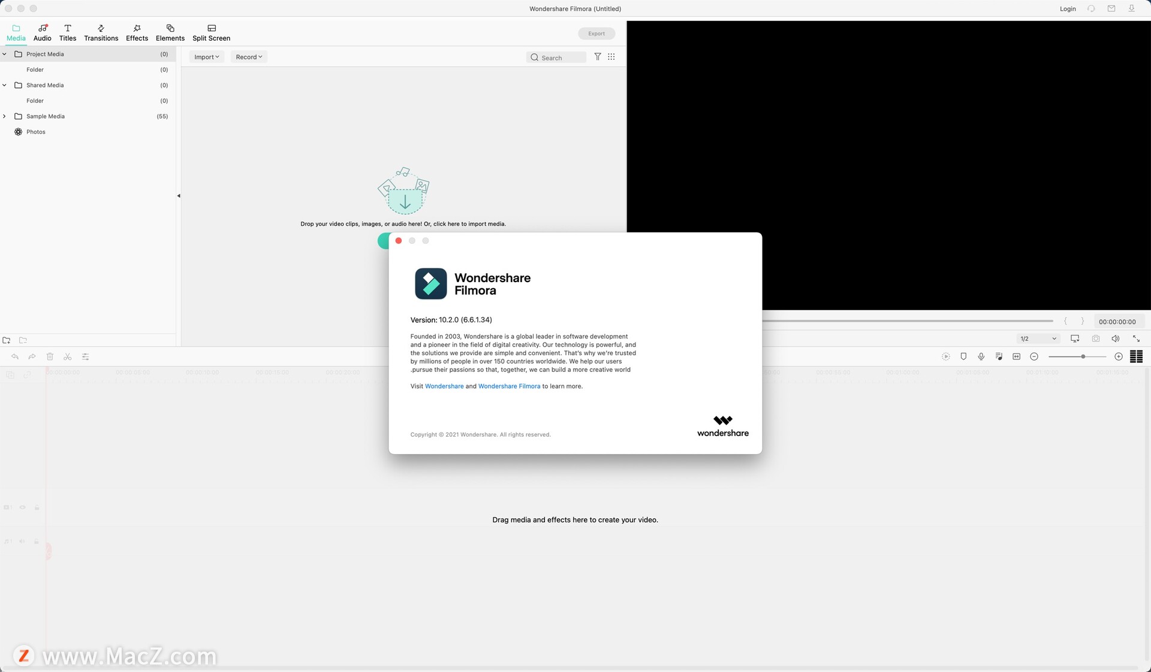The image size is (1151, 672).
Task: Click the 00:00:00:00 timecode field
Action: [1117, 322]
